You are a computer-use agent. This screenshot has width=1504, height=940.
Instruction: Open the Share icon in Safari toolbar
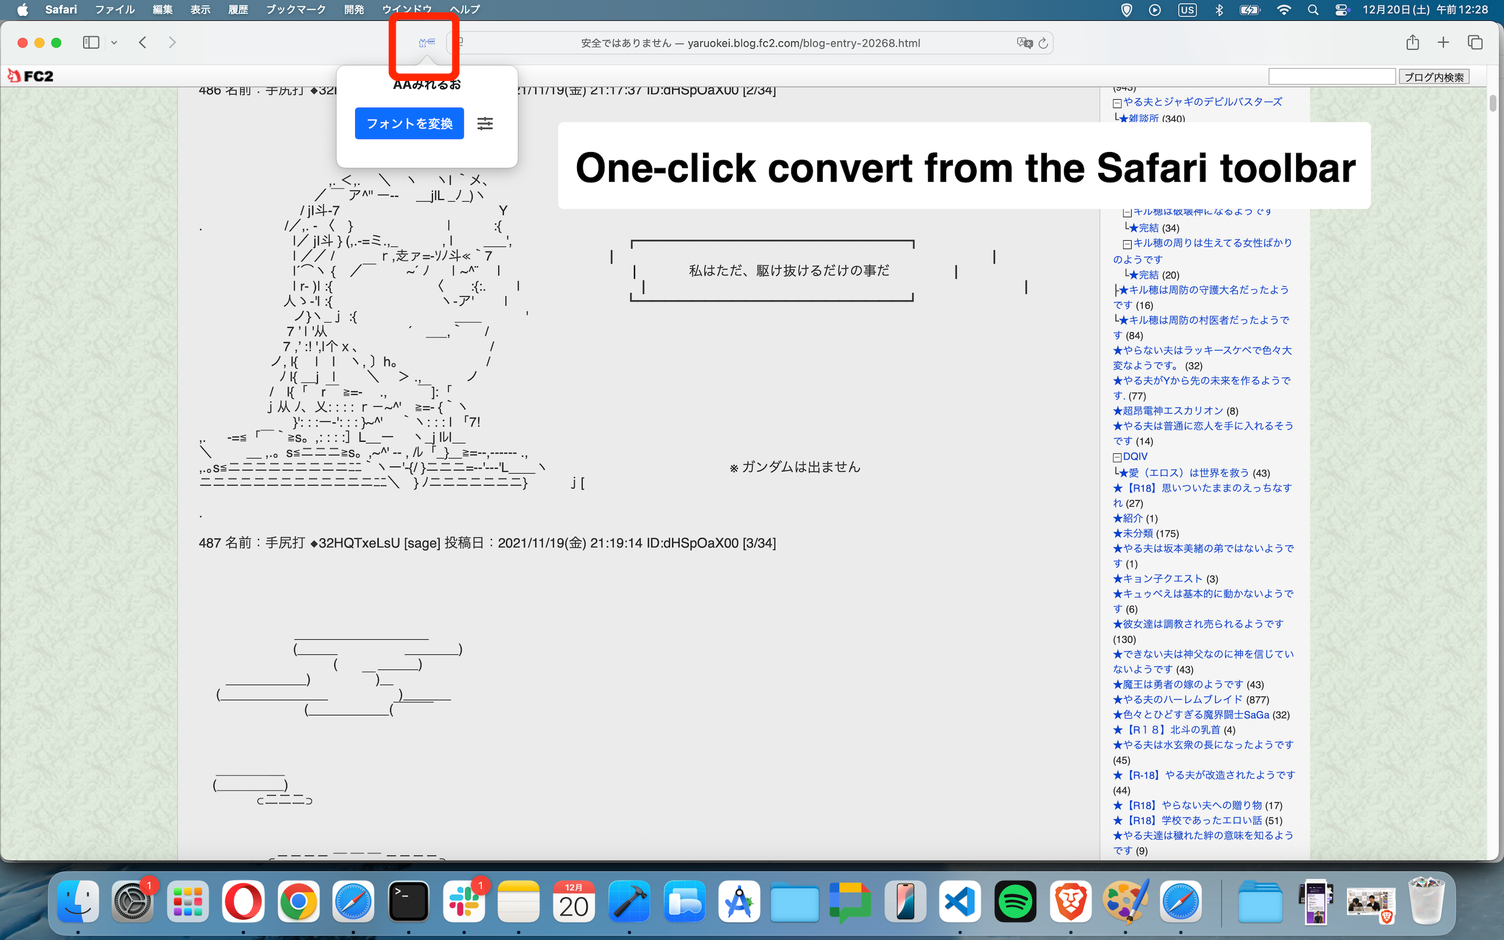(1413, 42)
